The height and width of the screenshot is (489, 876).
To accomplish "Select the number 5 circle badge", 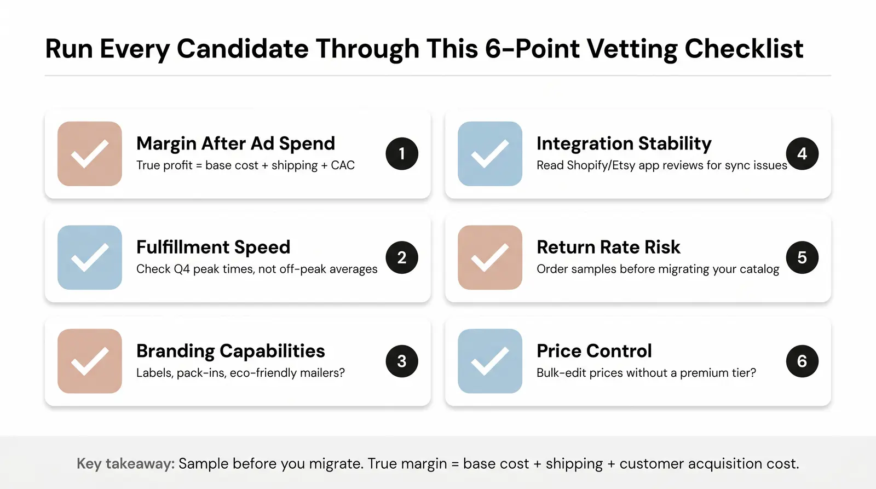I will (802, 257).
